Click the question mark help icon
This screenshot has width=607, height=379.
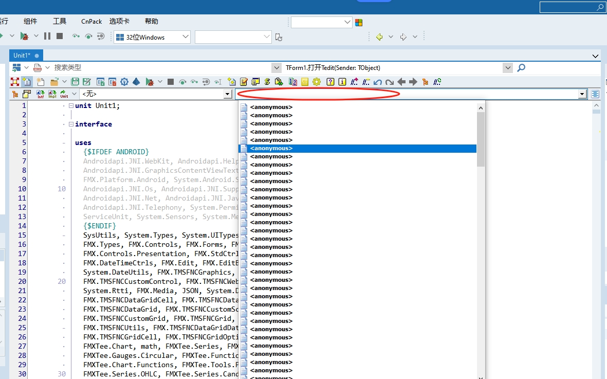pos(330,82)
